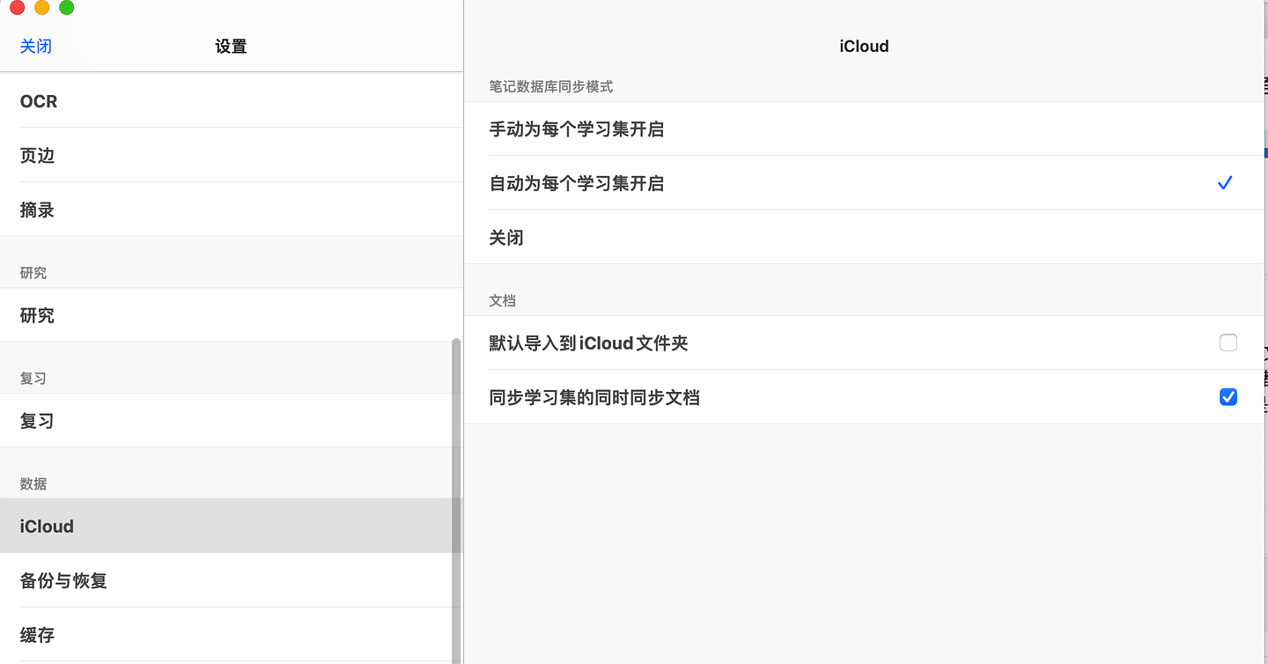Open the 复习 settings row

pyautogui.click(x=231, y=421)
